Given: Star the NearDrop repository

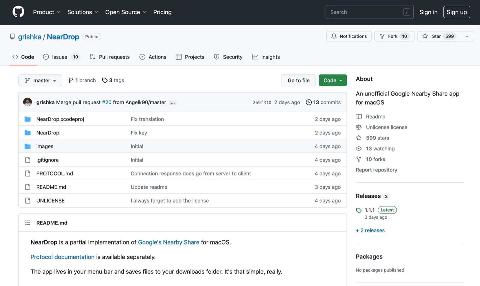Looking at the screenshot, I should (439, 36).
